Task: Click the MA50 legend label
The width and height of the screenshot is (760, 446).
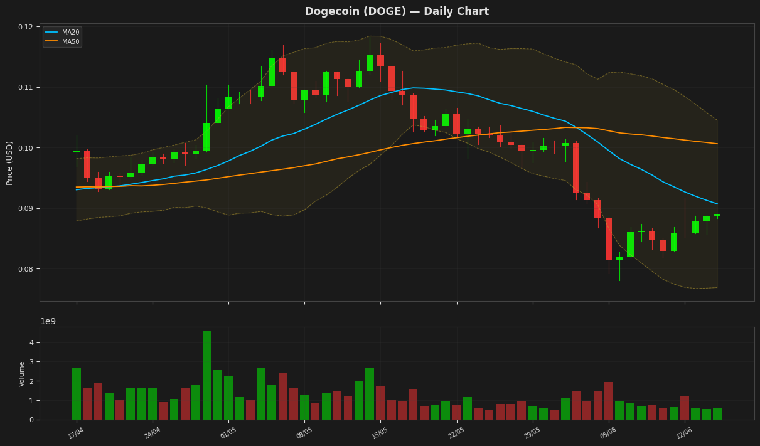Action: (x=70, y=41)
